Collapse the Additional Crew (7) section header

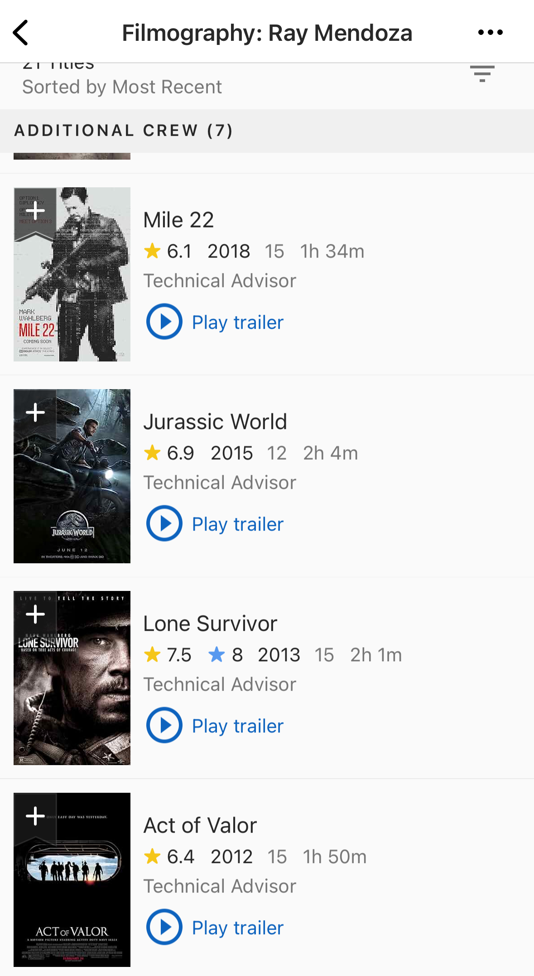coord(124,131)
